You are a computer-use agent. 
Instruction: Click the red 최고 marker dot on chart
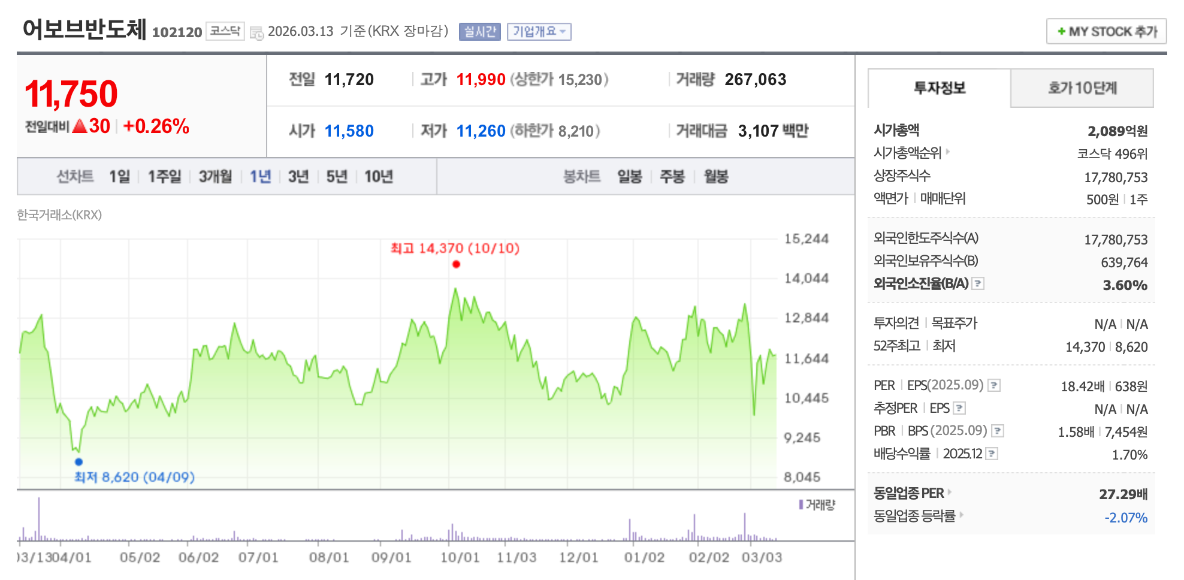tap(456, 264)
